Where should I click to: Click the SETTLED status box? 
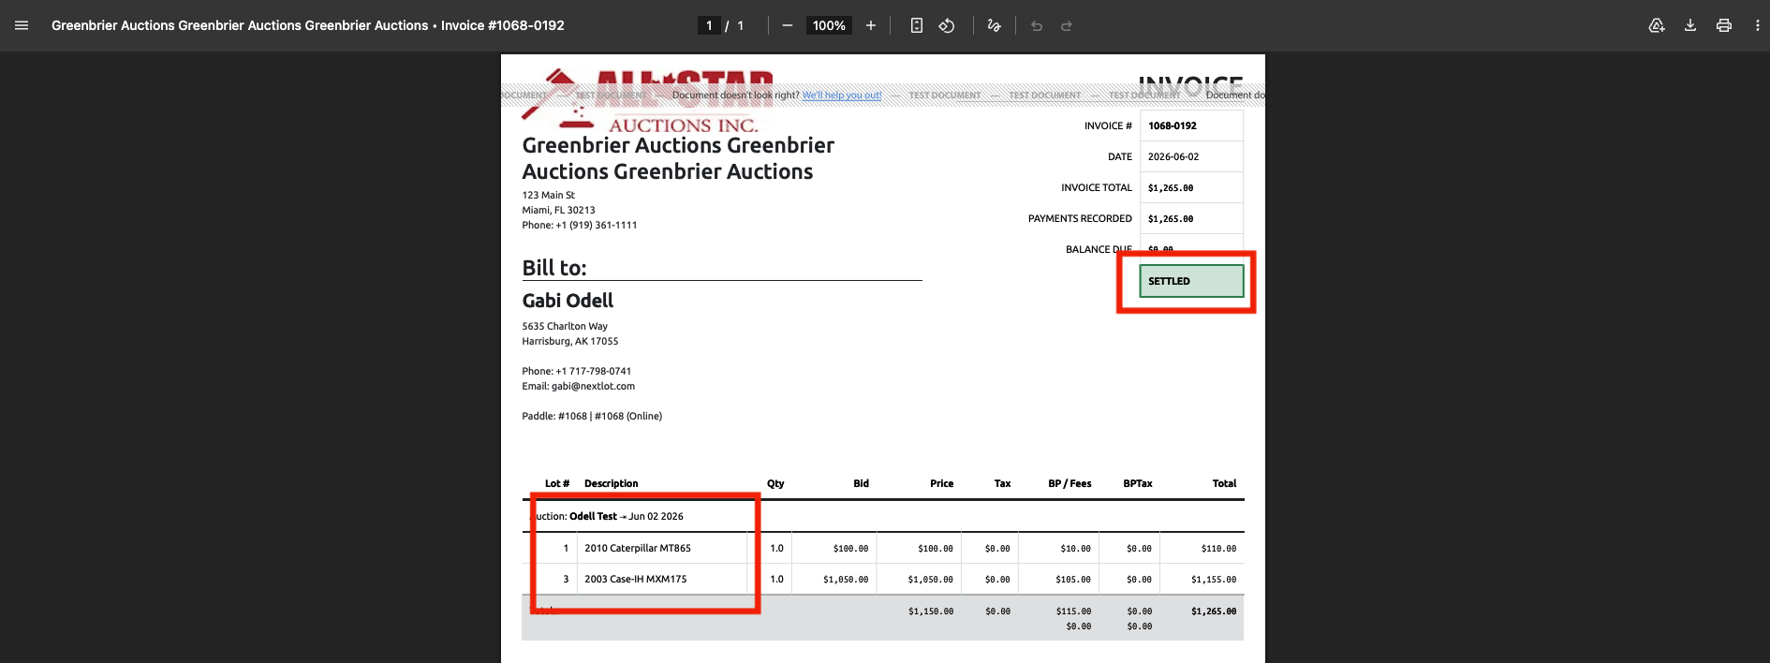[x=1191, y=281]
